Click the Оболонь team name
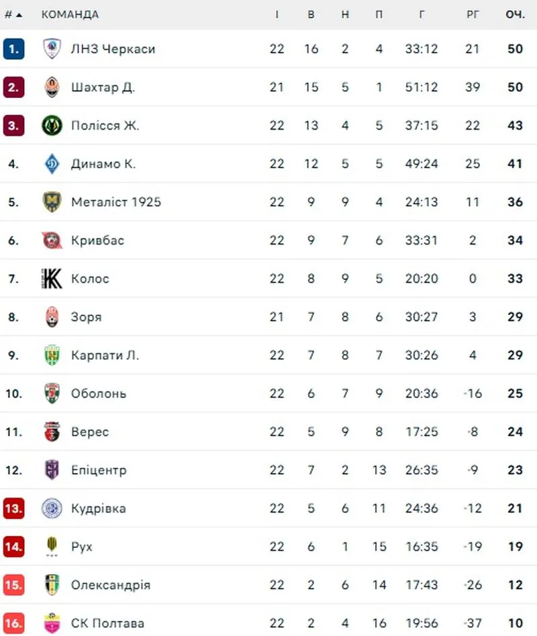The image size is (537, 636). [98, 394]
